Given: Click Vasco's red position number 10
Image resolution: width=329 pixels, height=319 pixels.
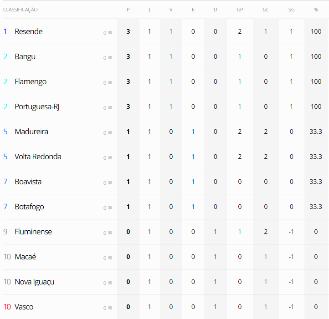Looking at the screenshot, I should (x=7, y=307).
